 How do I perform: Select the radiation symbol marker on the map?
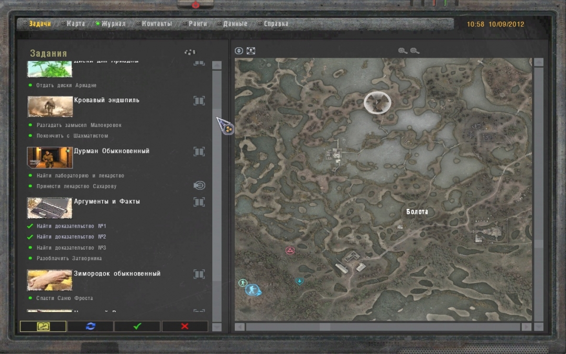(377, 103)
